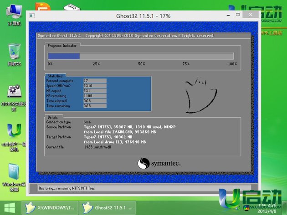Click the Symantec Ghost copyright header line
Screen dimensions: 287x215
(x=126, y=35)
